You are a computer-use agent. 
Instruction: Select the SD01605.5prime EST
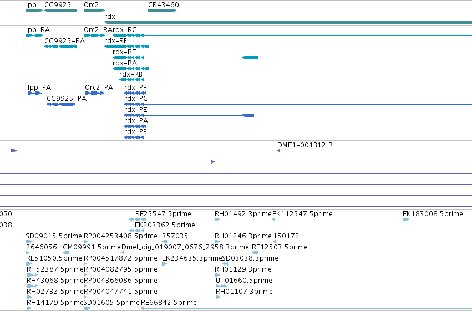coord(87,308)
